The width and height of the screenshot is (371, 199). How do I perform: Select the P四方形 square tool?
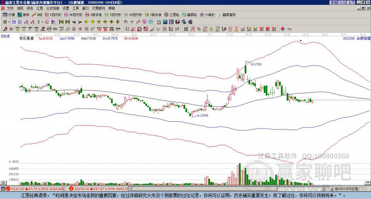(x=53, y=15)
